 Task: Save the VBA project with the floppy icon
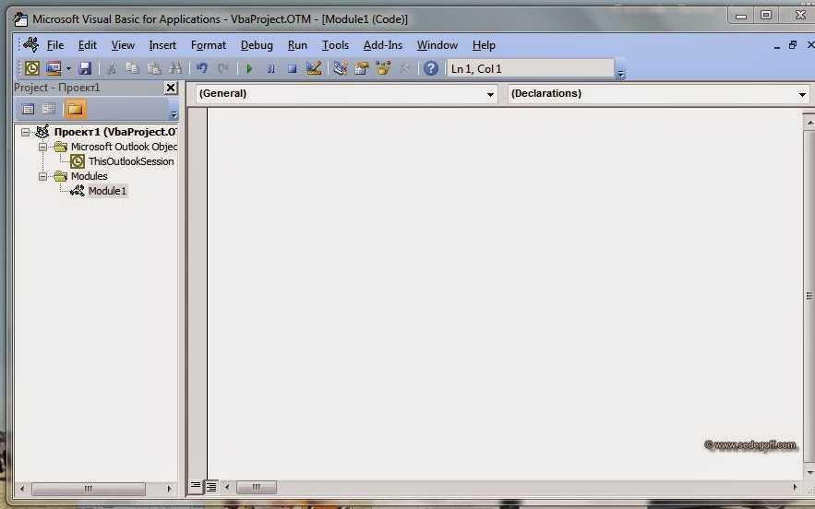(85, 68)
